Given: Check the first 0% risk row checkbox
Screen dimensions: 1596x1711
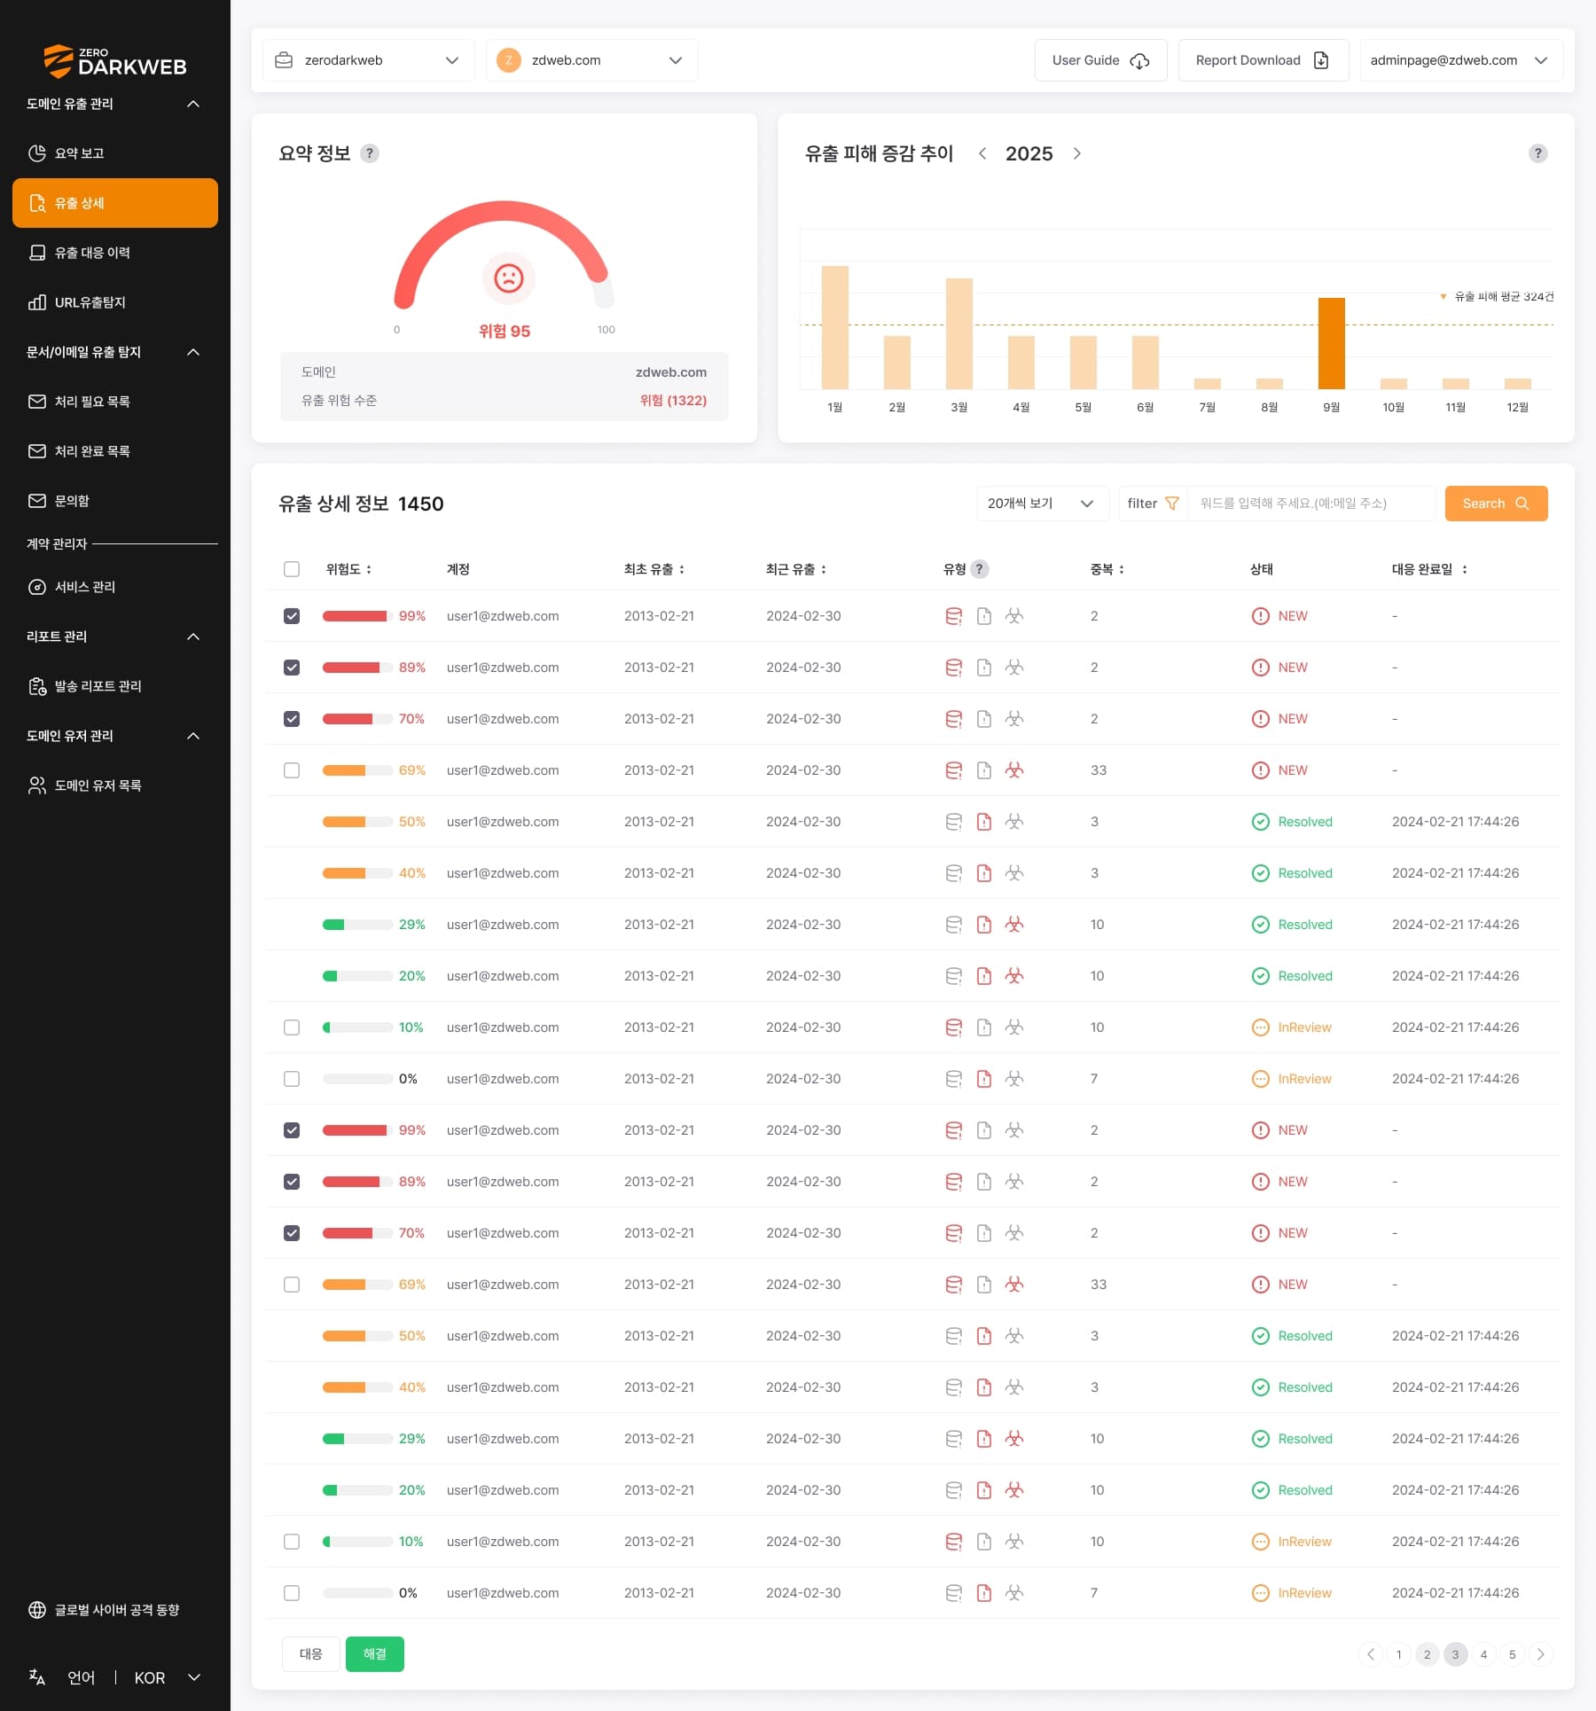Looking at the screenshot, I should coord(292,1079).
